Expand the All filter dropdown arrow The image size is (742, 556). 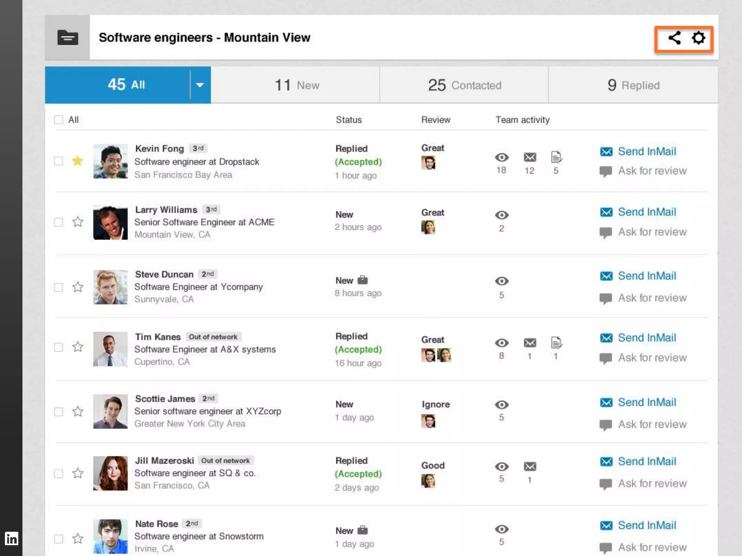pyautogui.click(x=200, y=85)
